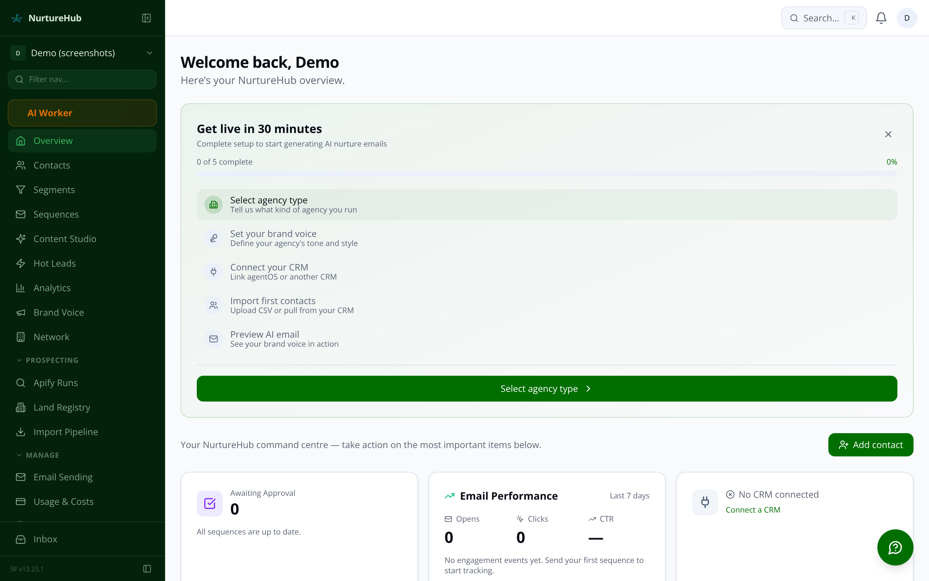Click the Segments funnel icon
The width and height of the screenshot is (929, 581).
point(21,190)
